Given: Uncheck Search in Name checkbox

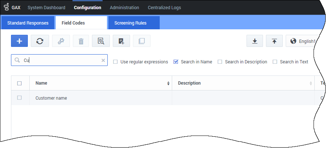Looking at the screenshot, I should [176, 62].
